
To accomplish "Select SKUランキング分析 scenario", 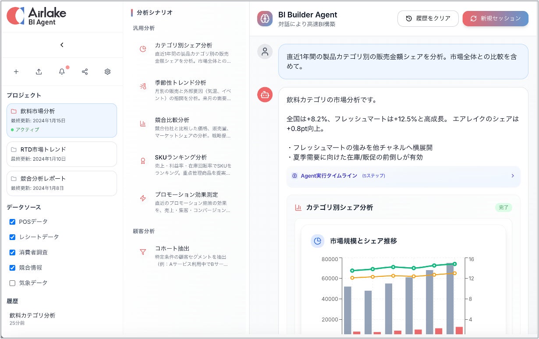I will (186, 164).
